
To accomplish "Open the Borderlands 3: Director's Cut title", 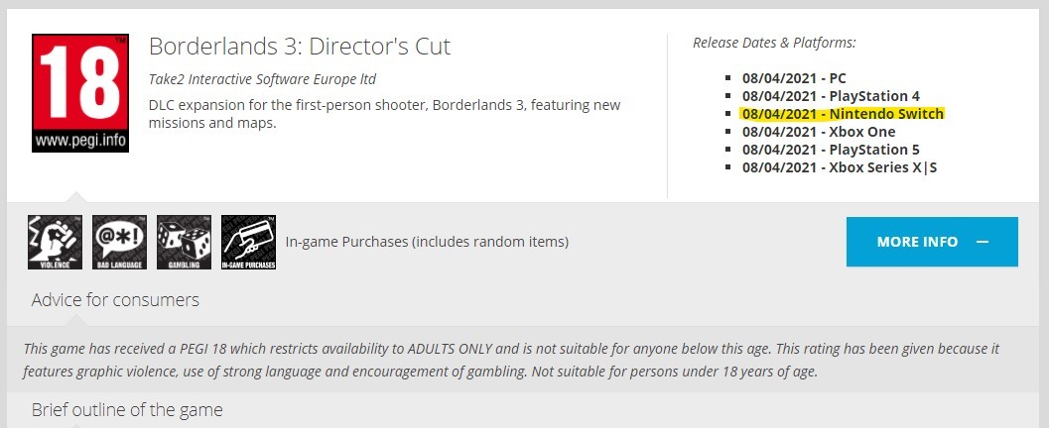I will (300, 47).
